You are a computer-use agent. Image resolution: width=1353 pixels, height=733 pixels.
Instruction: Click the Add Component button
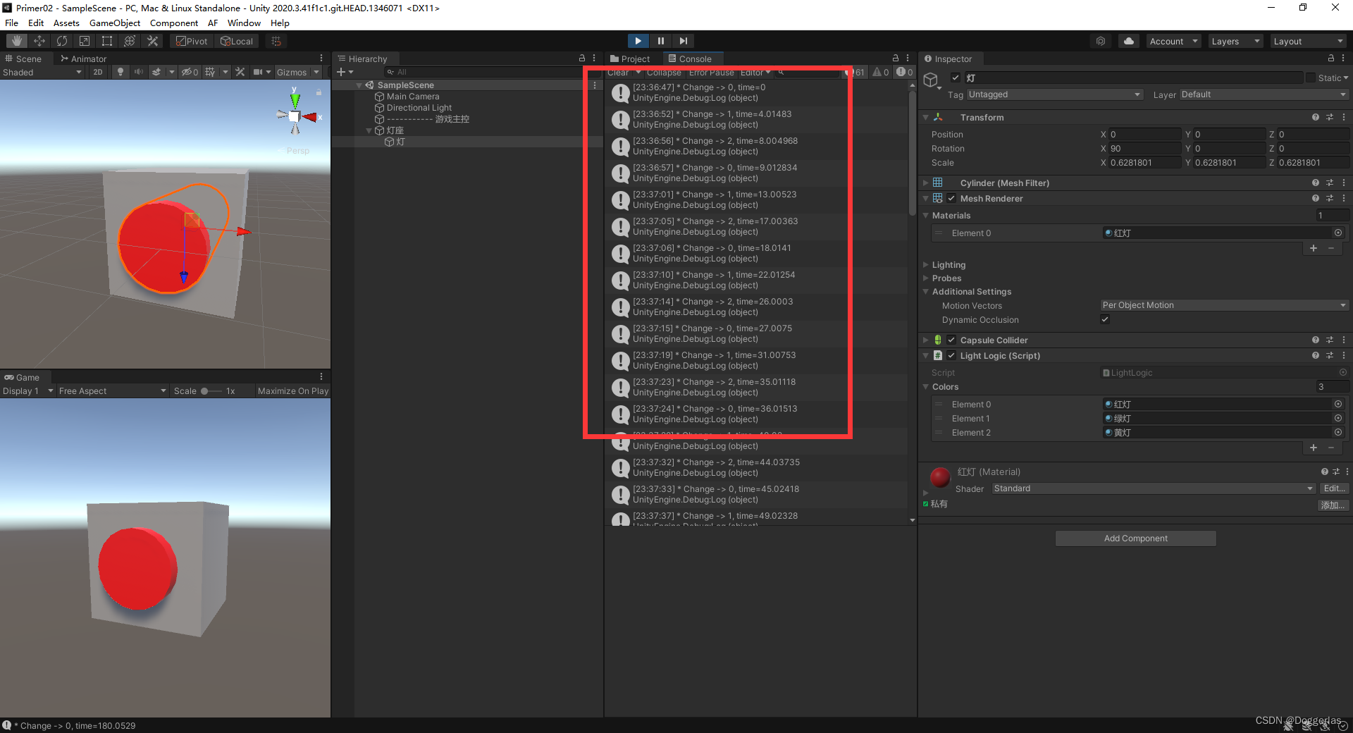1135,538
